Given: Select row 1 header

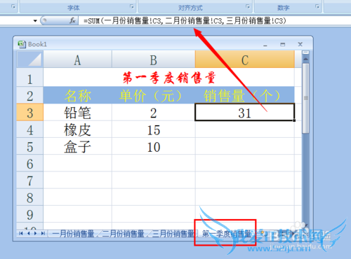Looking at the screenshot, I should [x=30, y=78].
